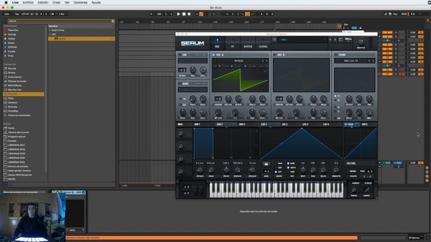Disable the OSC A oscillator
Image resolution: width=431 pixels, height=242 pixels.
pyautogui.click(x=213, y=55)
